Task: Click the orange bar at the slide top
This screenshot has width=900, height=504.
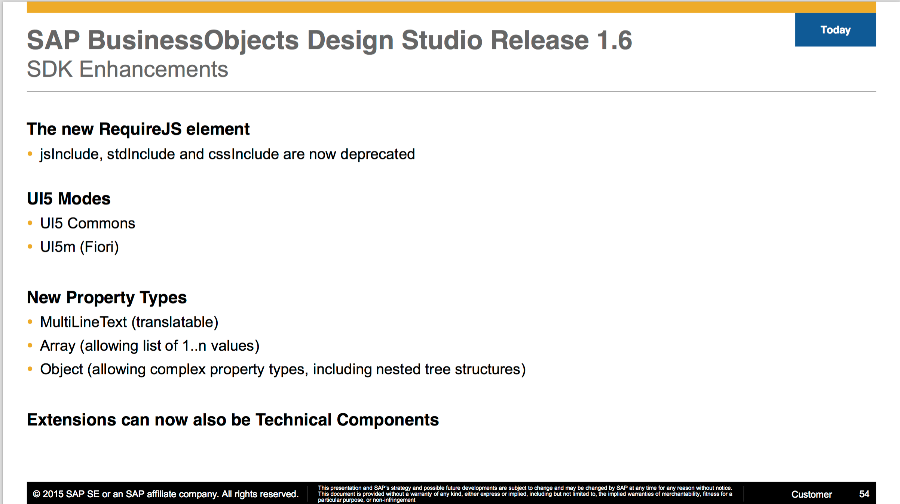Action: tap(411, 7)
